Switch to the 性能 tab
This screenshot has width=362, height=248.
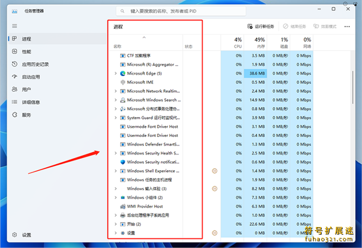pos(57,51)
